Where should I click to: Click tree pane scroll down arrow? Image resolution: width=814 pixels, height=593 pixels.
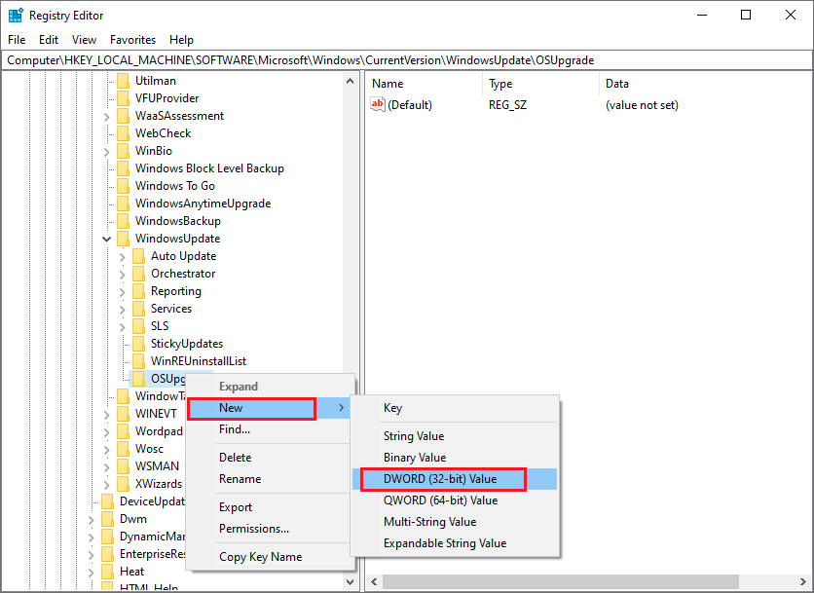(x=350, y=582)
